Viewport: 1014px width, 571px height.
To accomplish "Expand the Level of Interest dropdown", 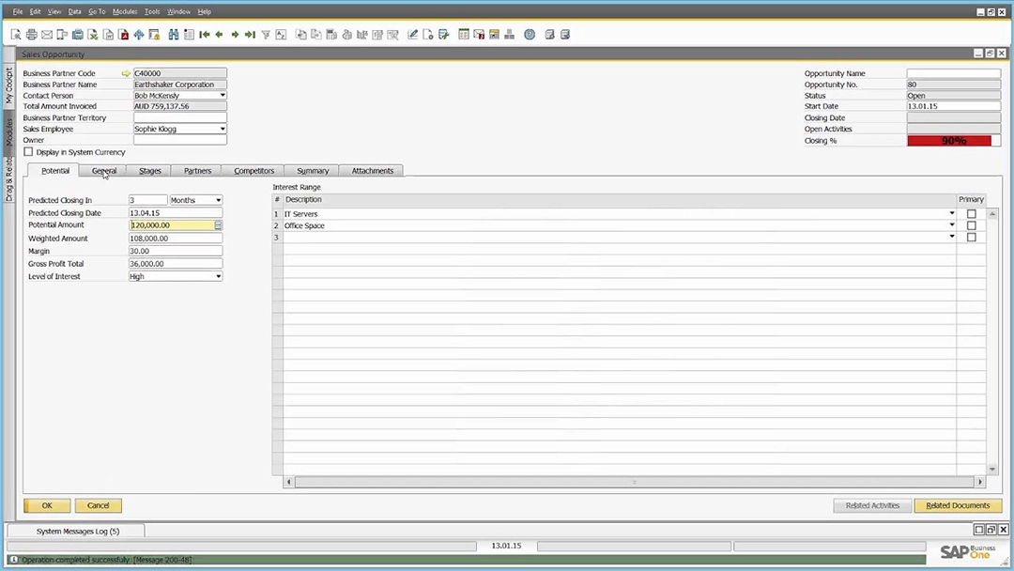I will [219, 277].
